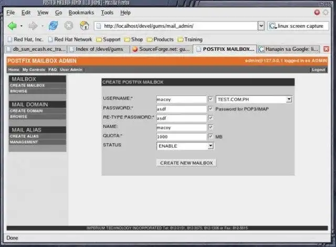336x247 pixels.
Task: Go to the Home page icon
Action: click(85, 26)
